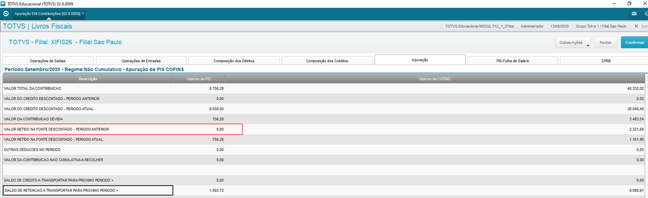Click TOTVS Educacional MSSQL P12_1_27tes label

tap(479, 26)
